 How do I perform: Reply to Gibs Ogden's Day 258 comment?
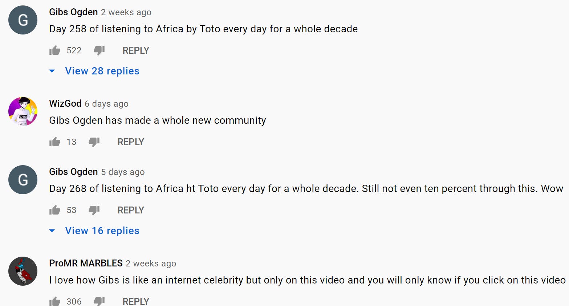136,50
